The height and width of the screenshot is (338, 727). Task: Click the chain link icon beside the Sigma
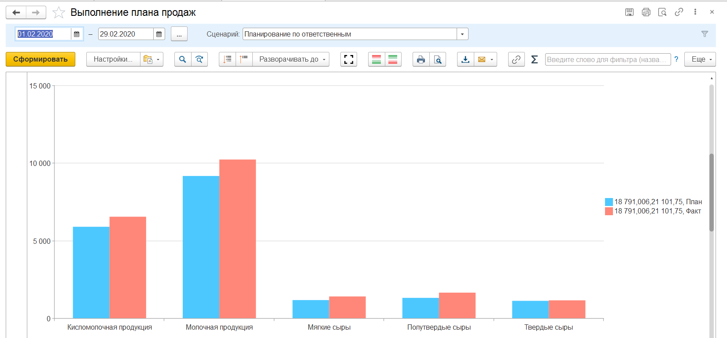click(x=516, y=59)
